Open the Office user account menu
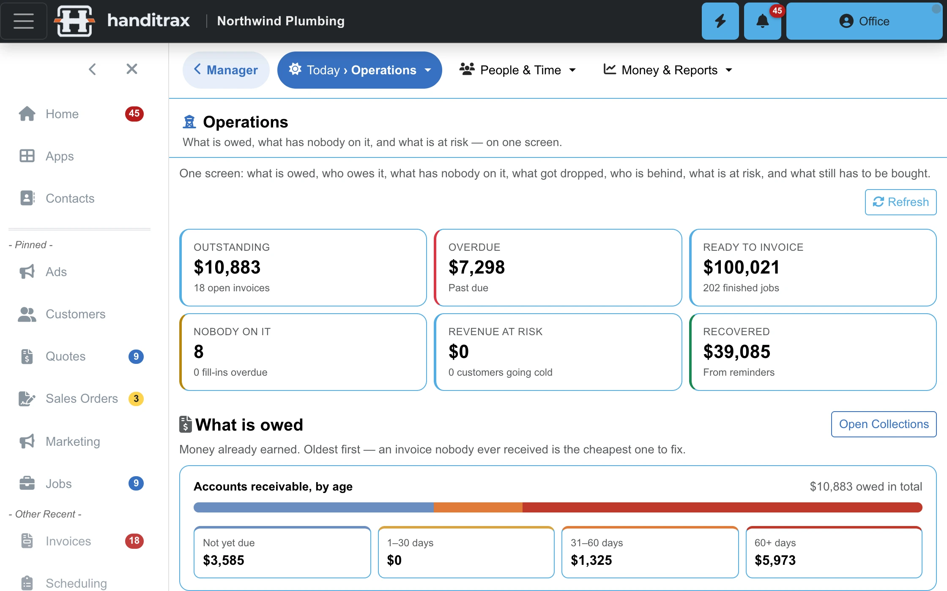The height and width of the screenshot is (591, 947). click(864, 21)
